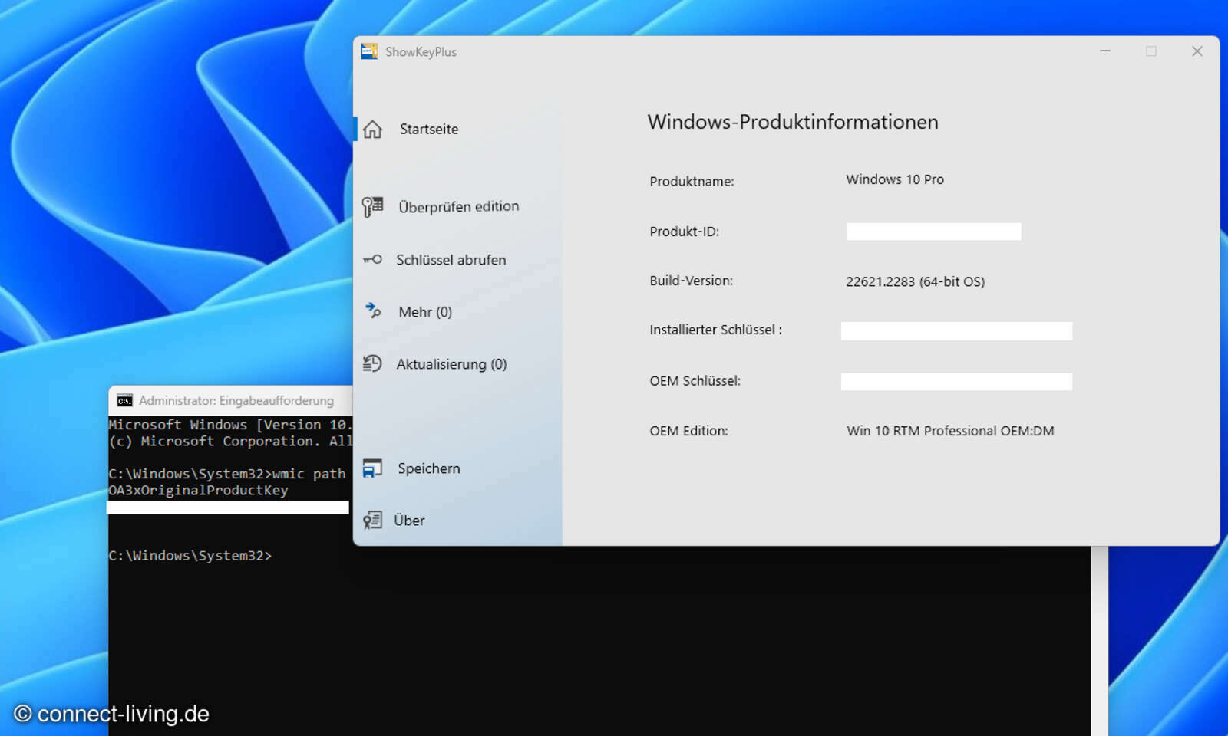The image size is (1228, 736).
Task: Save product information via Speichern
Action: [428, 468]
